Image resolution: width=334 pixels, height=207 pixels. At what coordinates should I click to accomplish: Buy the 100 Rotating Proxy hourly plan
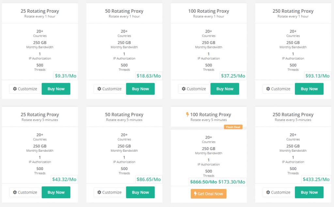click(225, 89)
